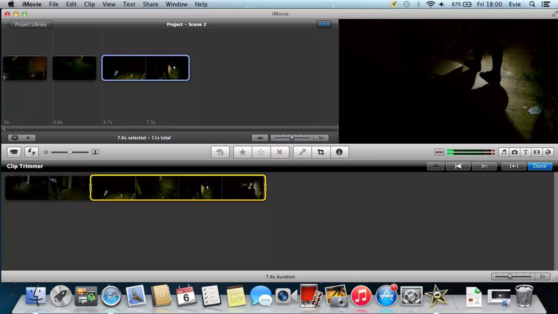Image resolution: width=558 pixels, height=314 pixels.
Task: Open the voiceover microphone tool
Action: pyautogui.click(x=302, y=152)
